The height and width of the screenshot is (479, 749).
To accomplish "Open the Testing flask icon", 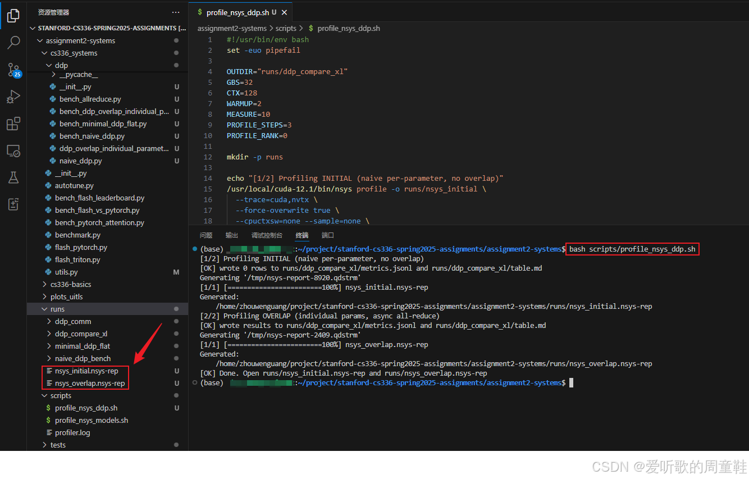I will tap(13, 177).
